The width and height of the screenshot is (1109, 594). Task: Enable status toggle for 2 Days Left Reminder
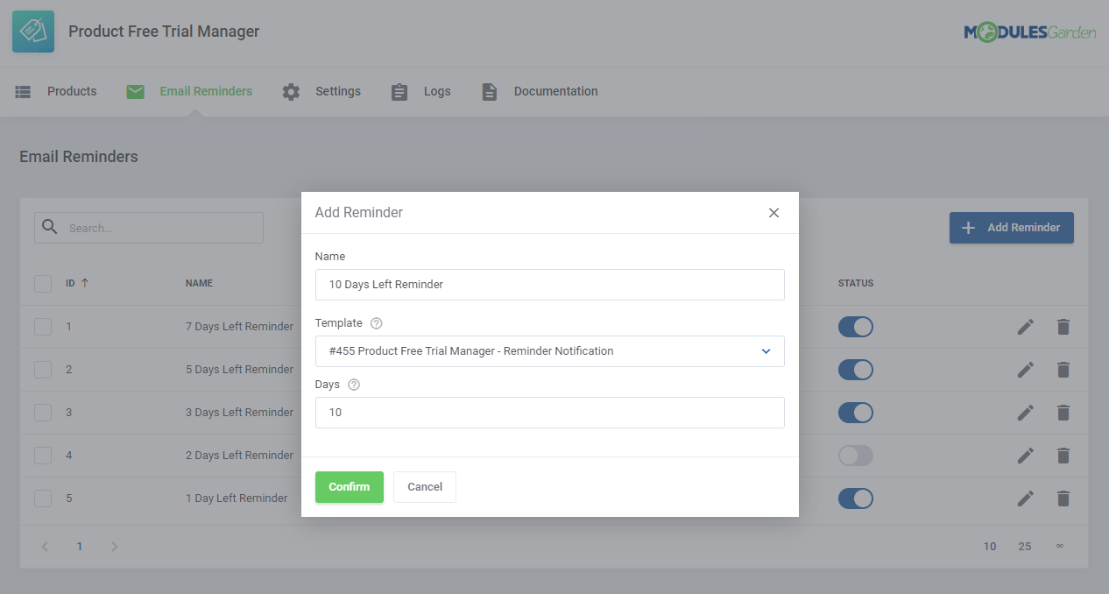coord(855,456)
